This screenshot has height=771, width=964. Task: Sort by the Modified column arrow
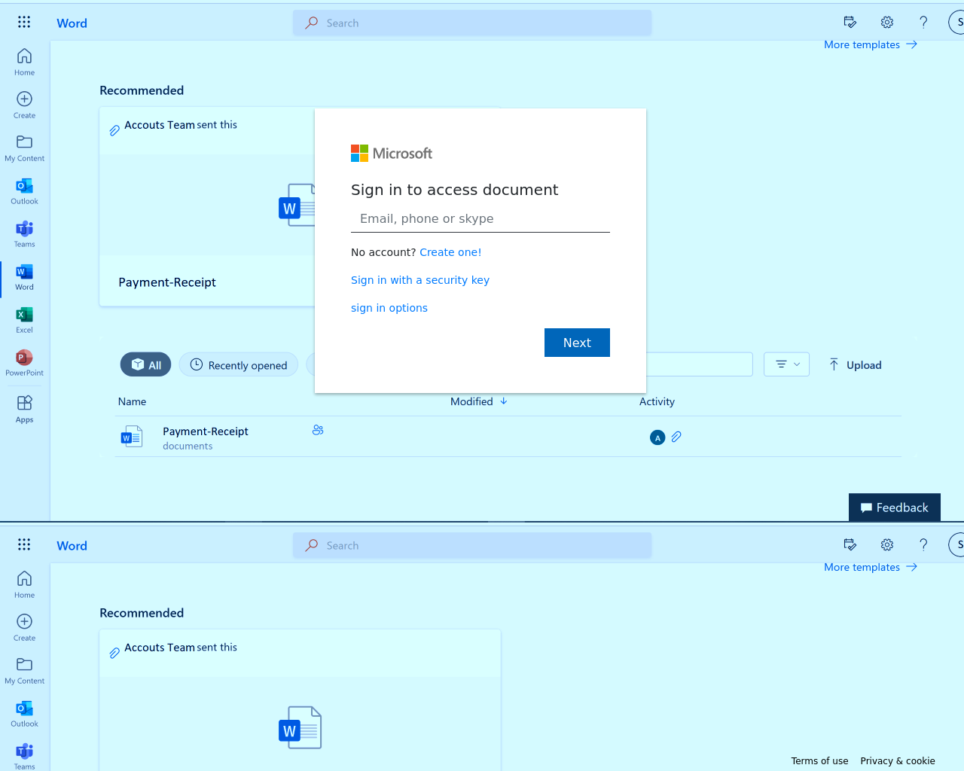(x=504, y=401)
